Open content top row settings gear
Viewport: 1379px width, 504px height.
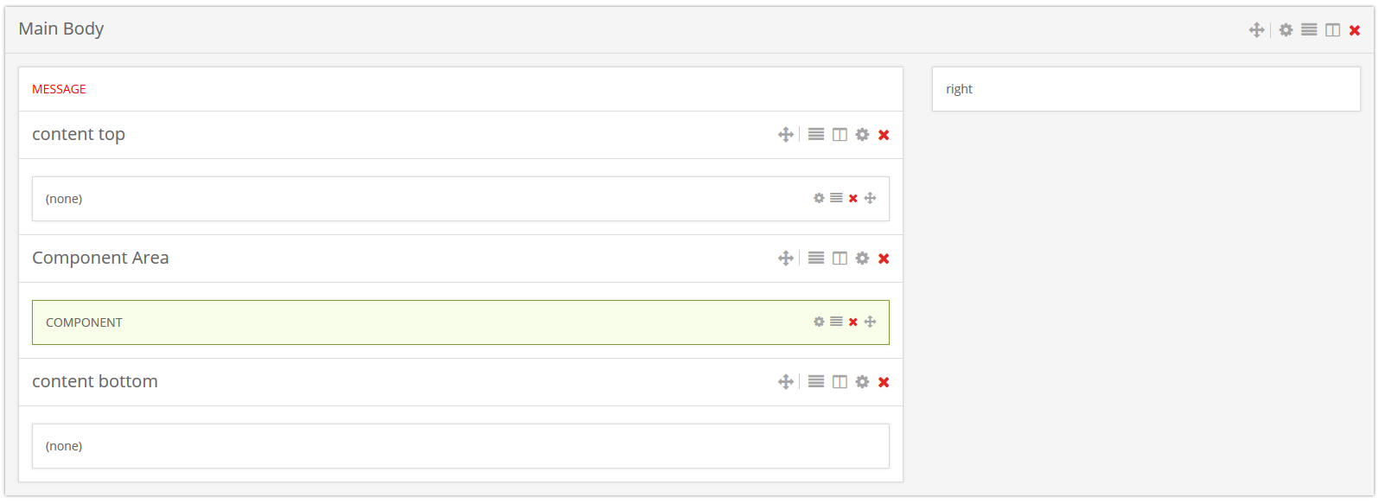(x=862, y=135)
